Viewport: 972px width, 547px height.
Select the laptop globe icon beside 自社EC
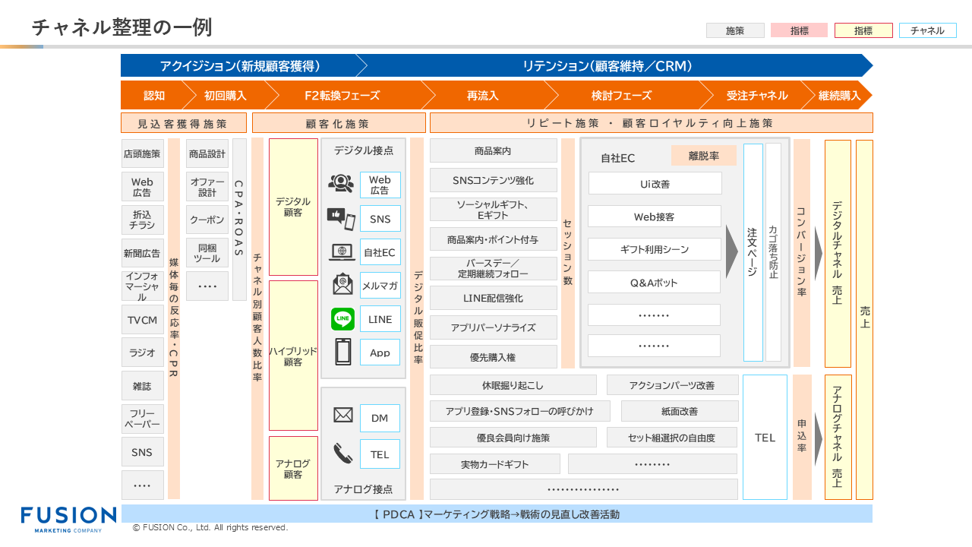pyautogui.click(x=342, y=252)
